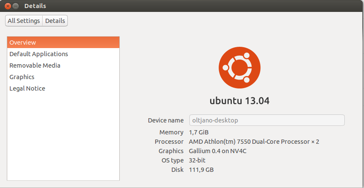
Task: Open Removable Media section
Action: (63, 66)
